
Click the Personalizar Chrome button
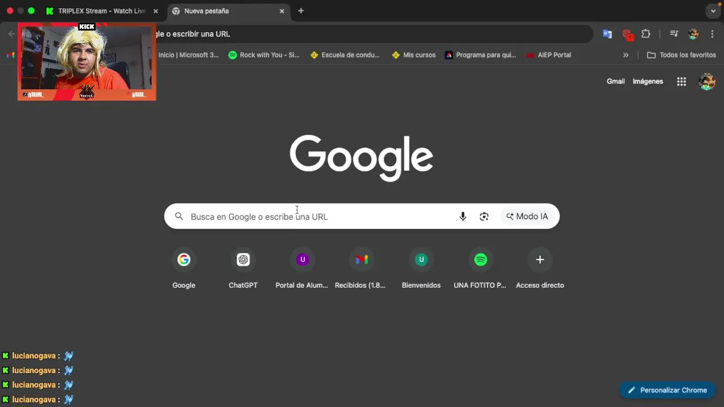[667, 390]
